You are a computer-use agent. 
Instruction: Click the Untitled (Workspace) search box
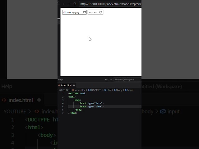[x=127, y=79]
